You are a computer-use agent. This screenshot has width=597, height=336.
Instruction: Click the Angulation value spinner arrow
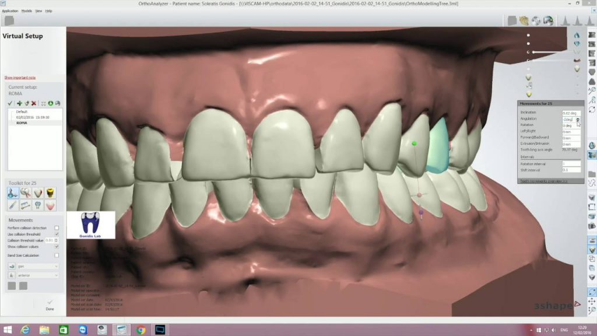(578, 119)
